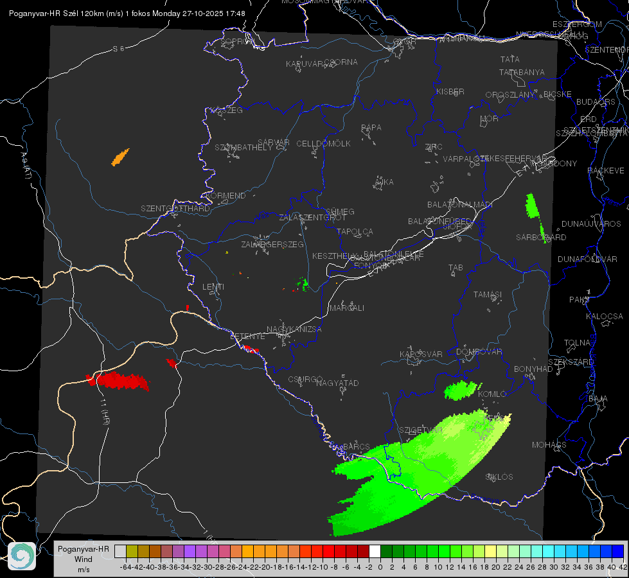Viewport: 629px width, 578px height.
Task: Select the first gray swatch in the legend
Action: [x=120, y=551]
